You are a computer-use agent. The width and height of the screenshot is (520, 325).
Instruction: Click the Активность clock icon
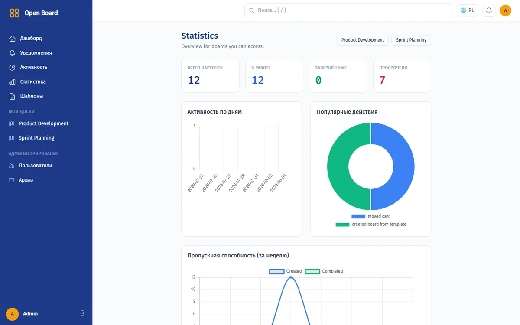click(12, 67)
